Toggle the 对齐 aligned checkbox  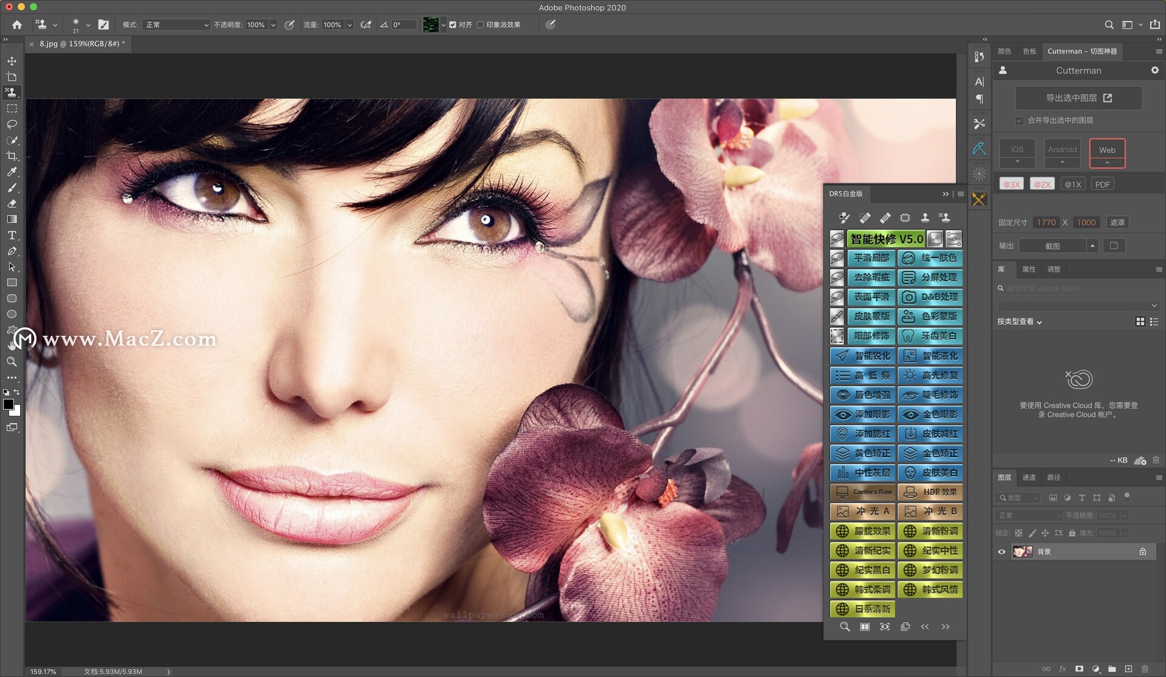coord(452,25)
